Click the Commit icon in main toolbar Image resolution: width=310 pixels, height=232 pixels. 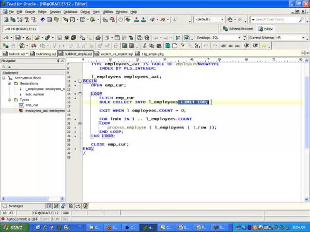[136, 19]
